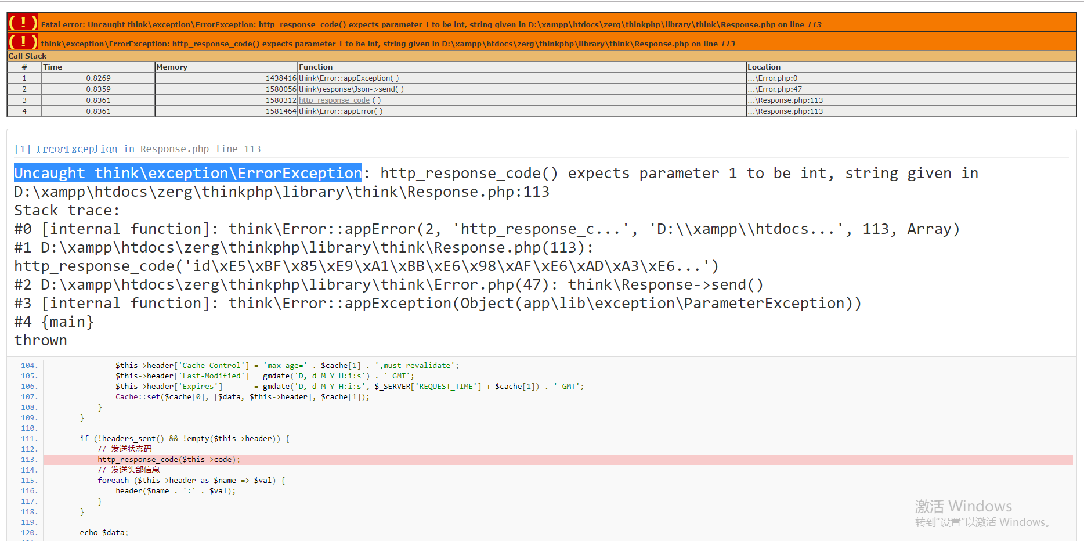This screenshot has height=541, width=1084.
Task: Click the memory value 1580056
Action: [x=281, y=89]
